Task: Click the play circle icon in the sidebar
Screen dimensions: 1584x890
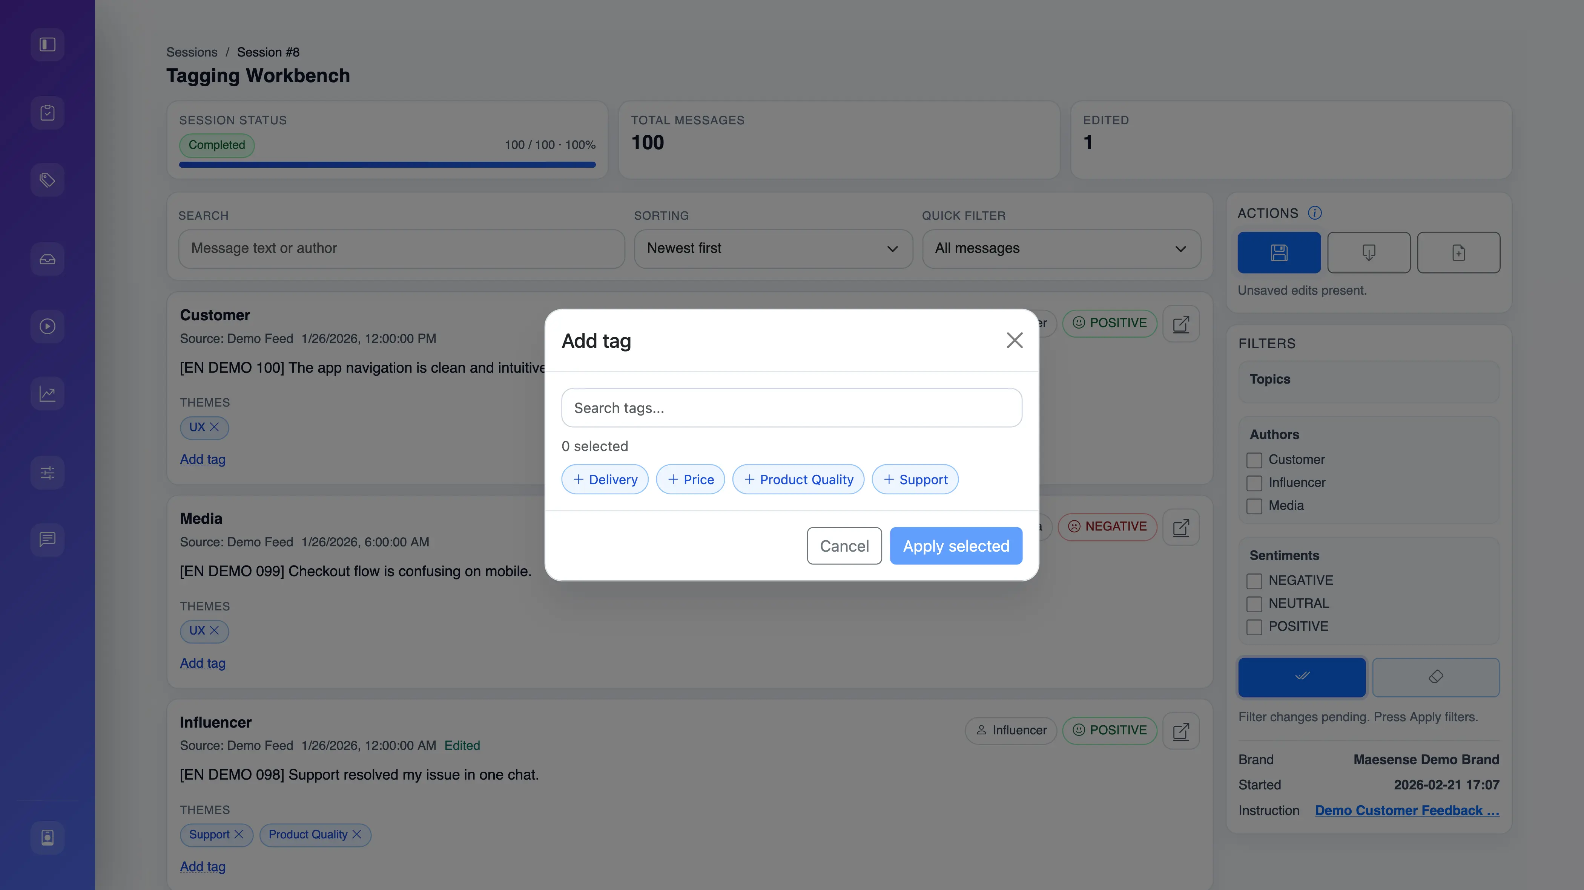Action: click(x=48, y=326)
